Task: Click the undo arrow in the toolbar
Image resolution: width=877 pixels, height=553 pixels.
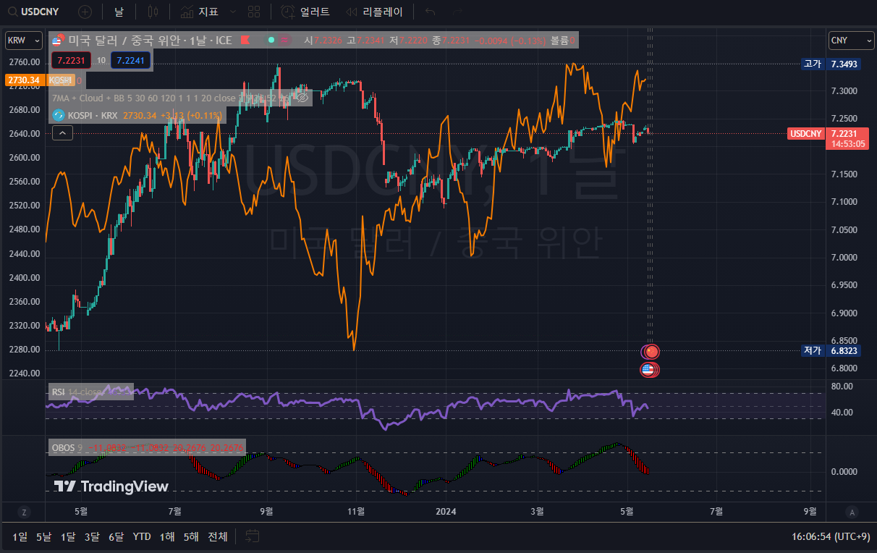Action: (x=431, y=12)
